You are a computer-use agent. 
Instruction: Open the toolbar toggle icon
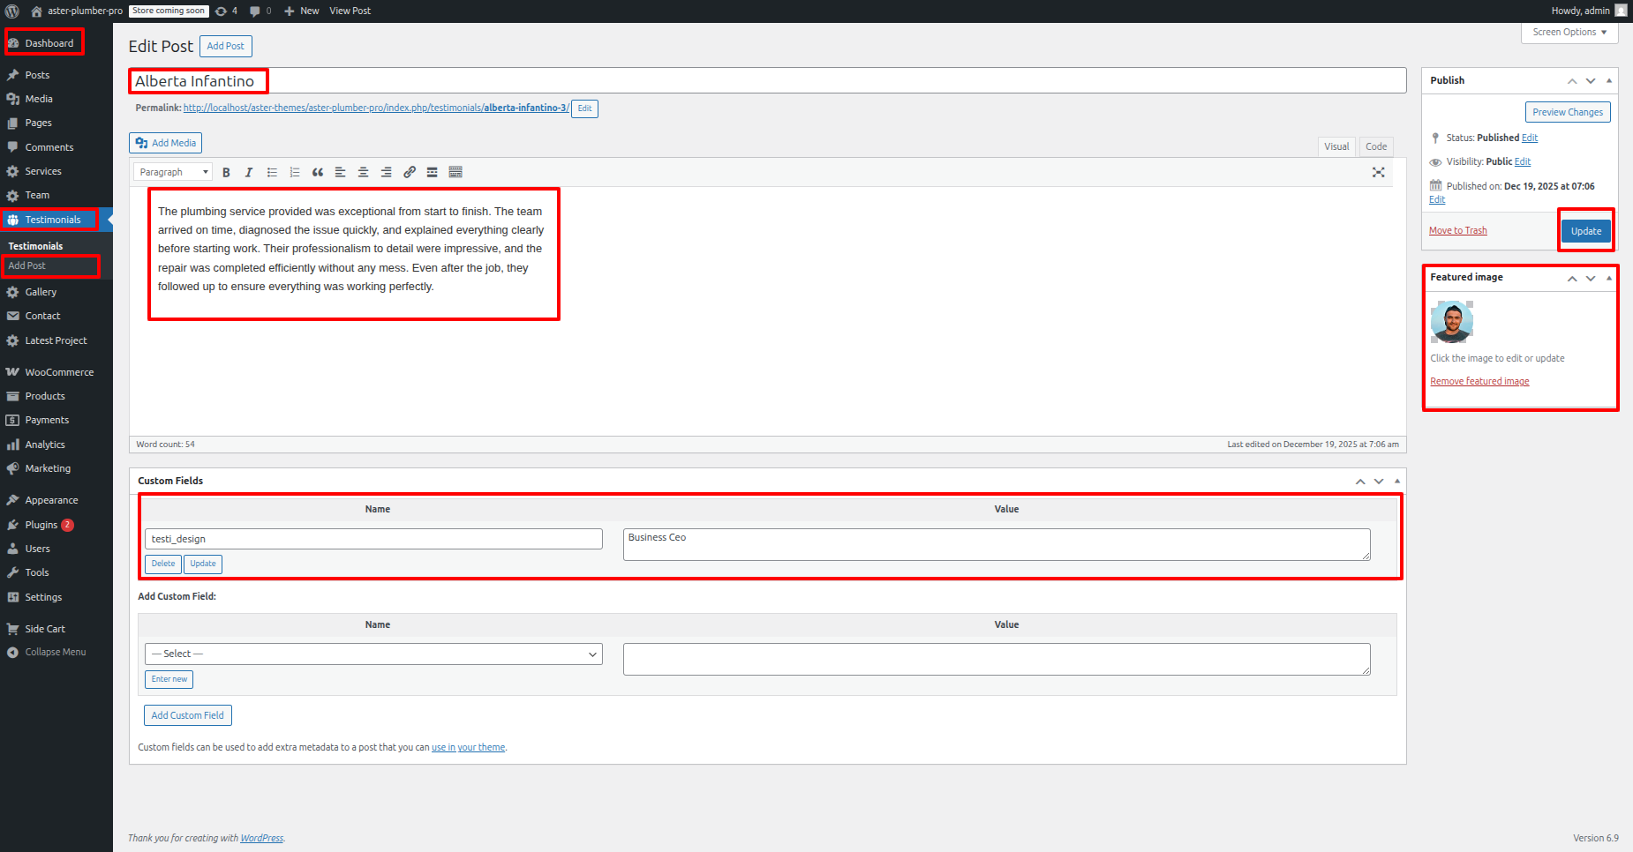pos(455,173)
